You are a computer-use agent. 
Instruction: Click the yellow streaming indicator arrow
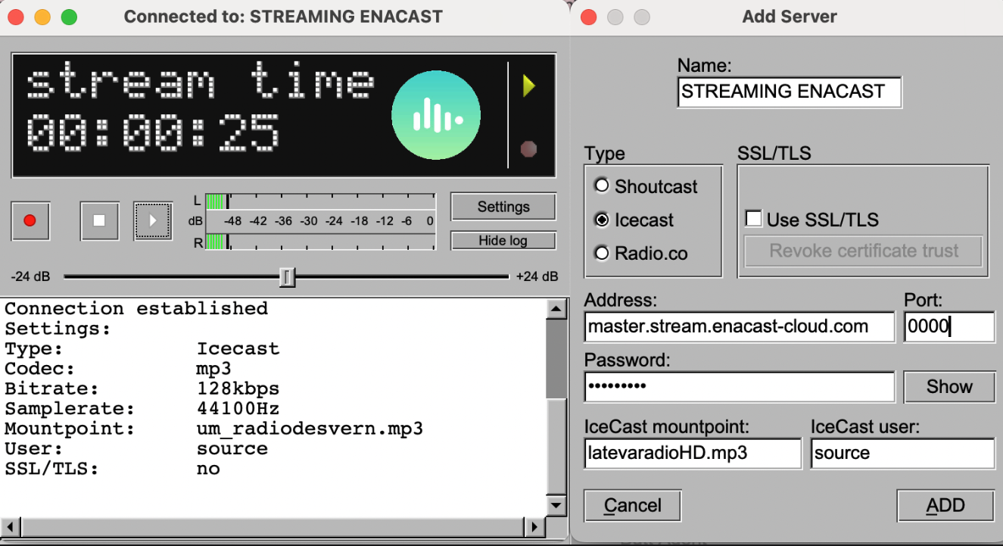point(528,86)
